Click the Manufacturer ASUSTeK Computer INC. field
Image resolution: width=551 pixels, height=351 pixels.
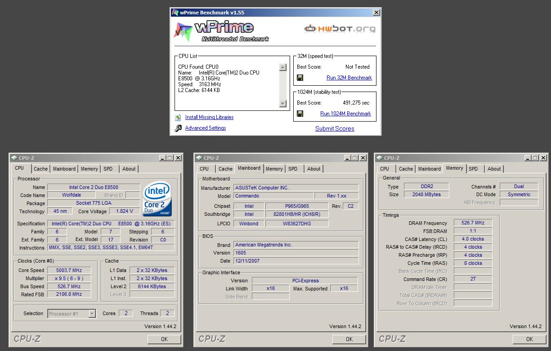click(296, 188)
